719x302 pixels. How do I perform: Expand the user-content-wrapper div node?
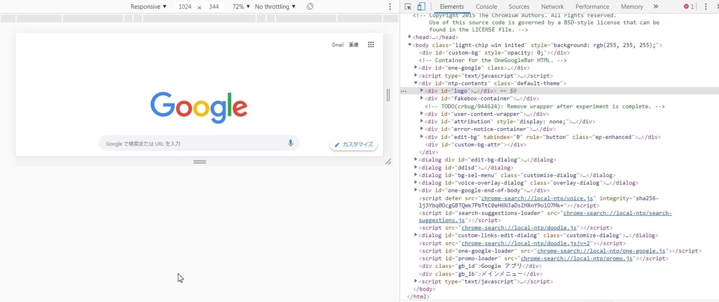pos(422,114)
